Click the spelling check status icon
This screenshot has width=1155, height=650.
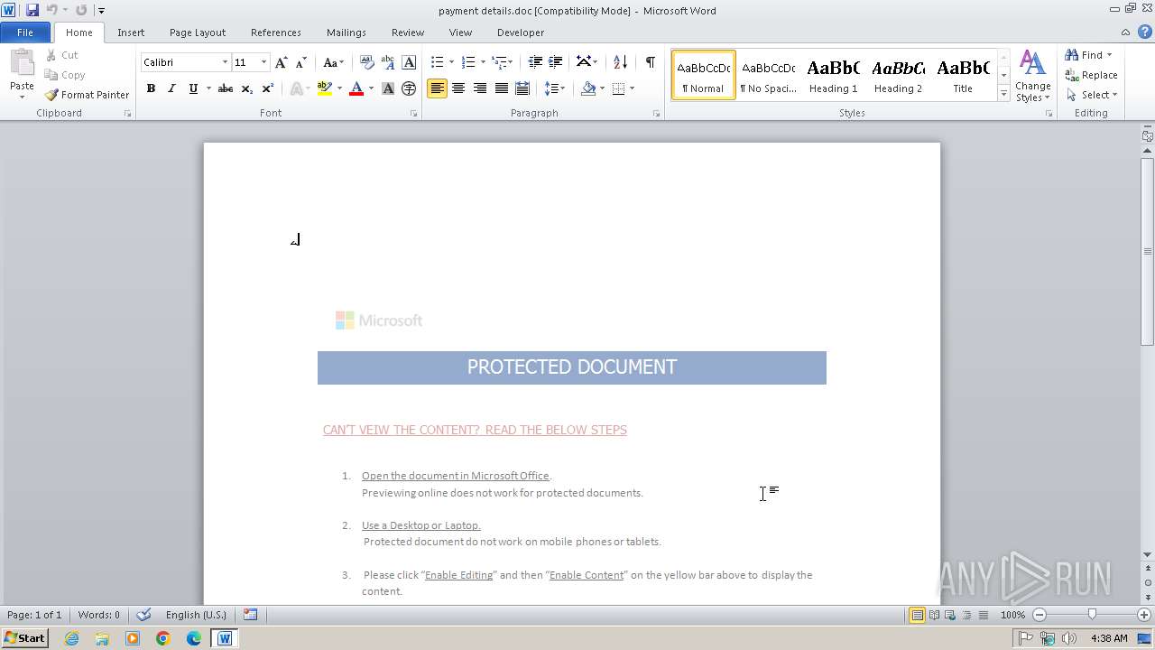[x=143, y=615]
